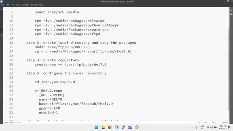Open Text language mode dropdown

coord(214,122)
